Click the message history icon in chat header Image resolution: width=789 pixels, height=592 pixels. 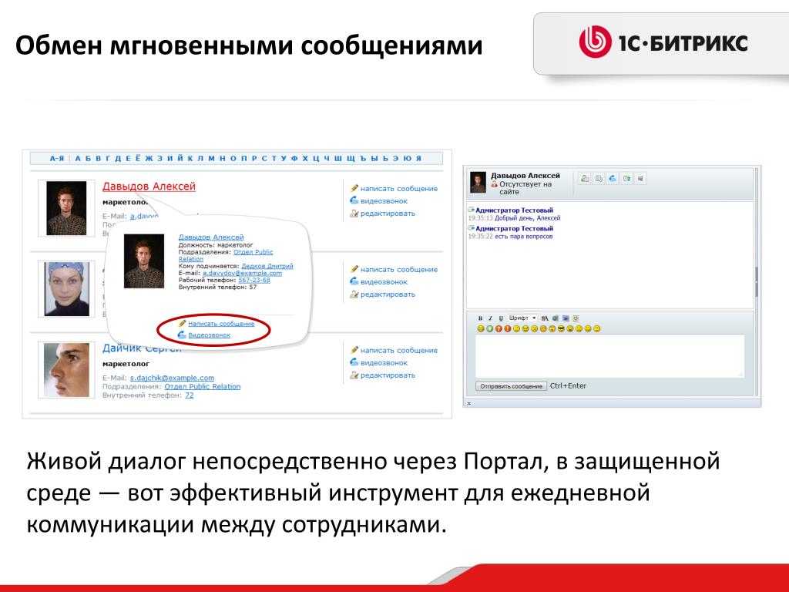tap(599, 178)
